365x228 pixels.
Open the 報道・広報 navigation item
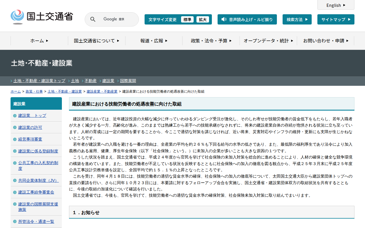click(154, 41)
